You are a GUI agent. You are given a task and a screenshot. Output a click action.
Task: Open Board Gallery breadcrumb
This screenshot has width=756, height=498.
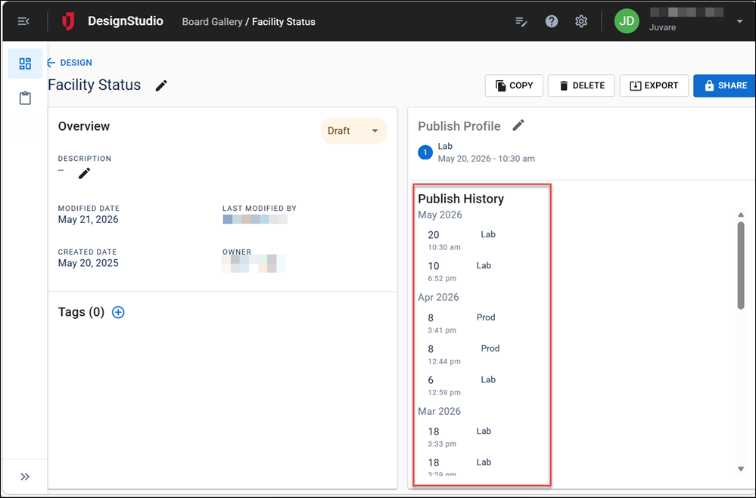[x=212, y=22]
